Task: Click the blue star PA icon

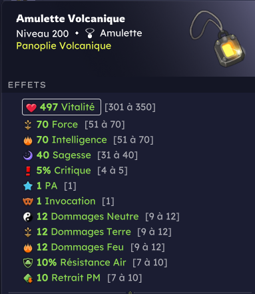Action: (x=28, y=186)
